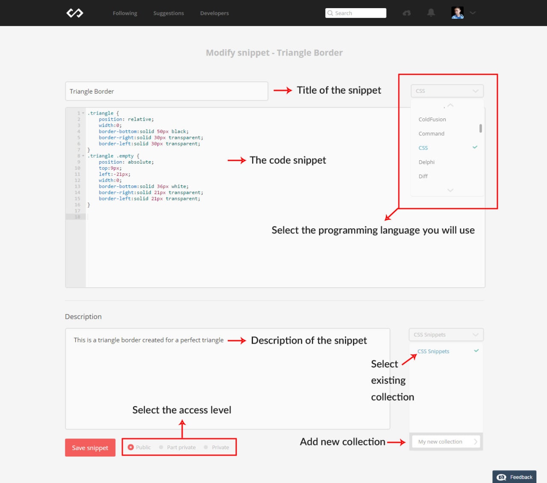Open the language dropdown showing CSS
The height and width of the screenshot is (483, 547).
click(447, 91)
